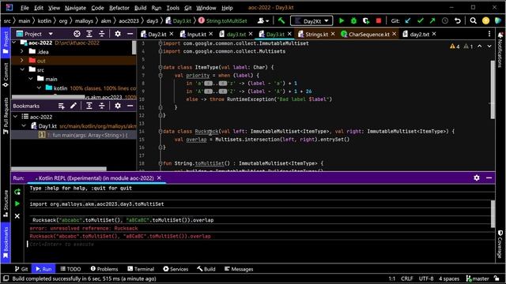This screenshot has height=284, width=506.
Task: Click Run with Coverage icon
Action: tap(366, 21)
